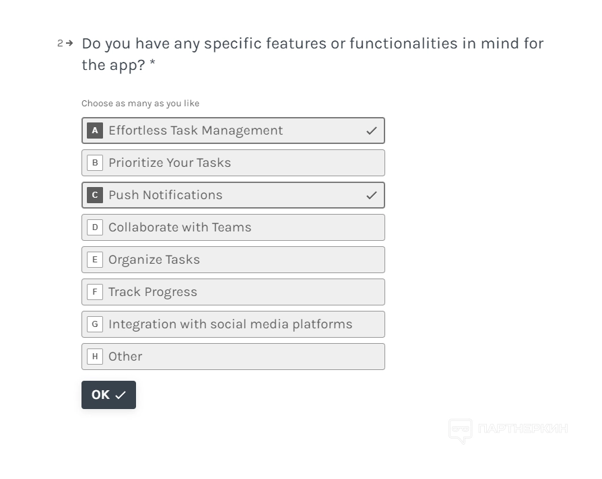Click checkmark on Push Notifications row
The height and width of the screenshot is (479, 602).
point(372,195)
